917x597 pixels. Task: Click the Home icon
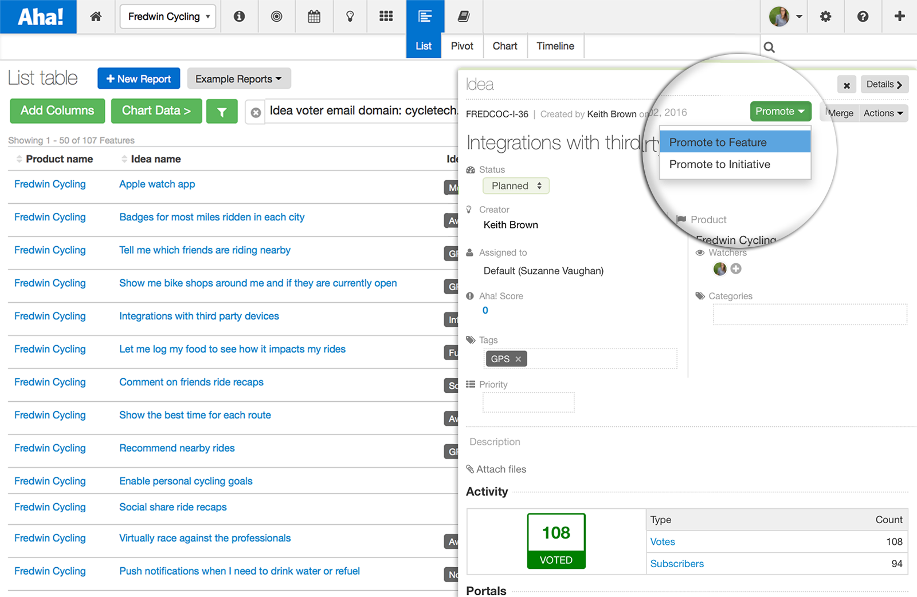tap(96, 17)
